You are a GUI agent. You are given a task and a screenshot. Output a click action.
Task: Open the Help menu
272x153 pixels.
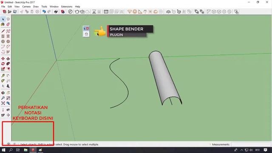point(77,7)
